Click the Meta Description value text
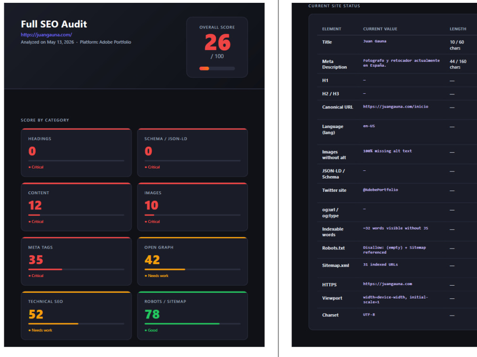Viewport: 477px width, 357px height. [401, 63]
